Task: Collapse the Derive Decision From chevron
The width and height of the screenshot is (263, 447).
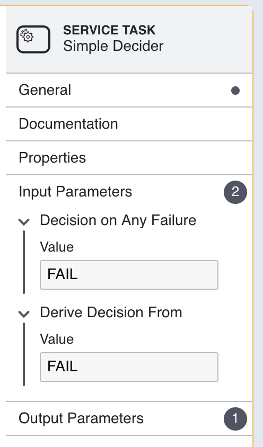Action: [24, 314]
